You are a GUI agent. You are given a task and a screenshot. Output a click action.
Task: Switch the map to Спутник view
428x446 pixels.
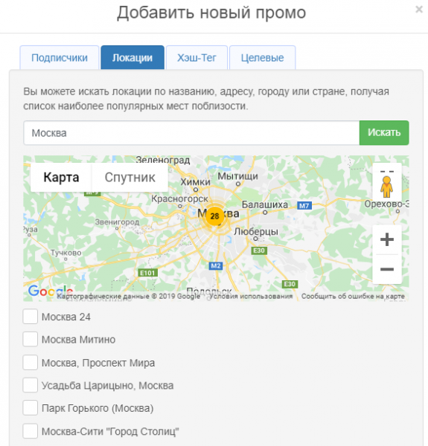click(x=130, y=177)
